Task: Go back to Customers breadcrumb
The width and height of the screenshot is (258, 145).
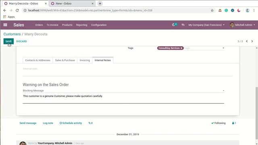Action: 12,34
